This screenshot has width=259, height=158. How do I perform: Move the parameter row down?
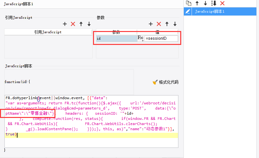175,24
